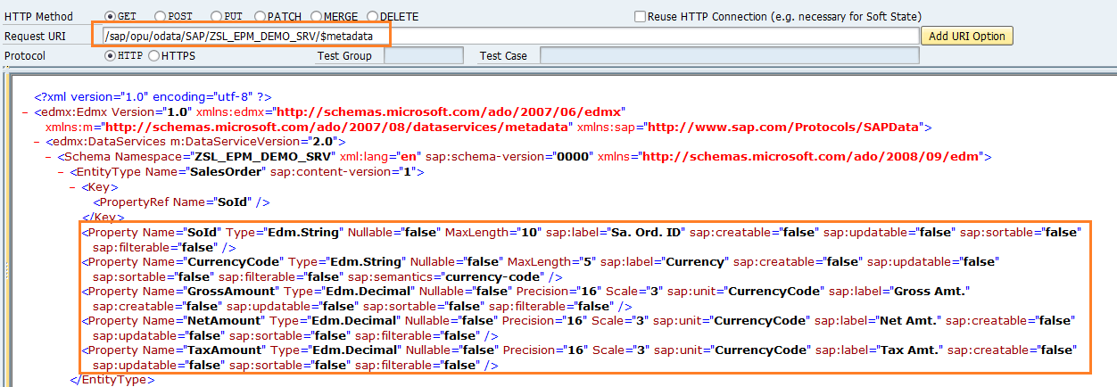The height and width of the screenshot is (387, 1117).
Task: Select the DELETE HTTP method
Action: tap(373, 16)
